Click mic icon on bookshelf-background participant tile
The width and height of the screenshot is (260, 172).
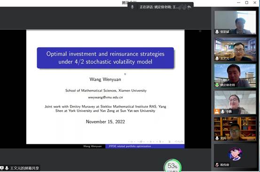point(217,138)
